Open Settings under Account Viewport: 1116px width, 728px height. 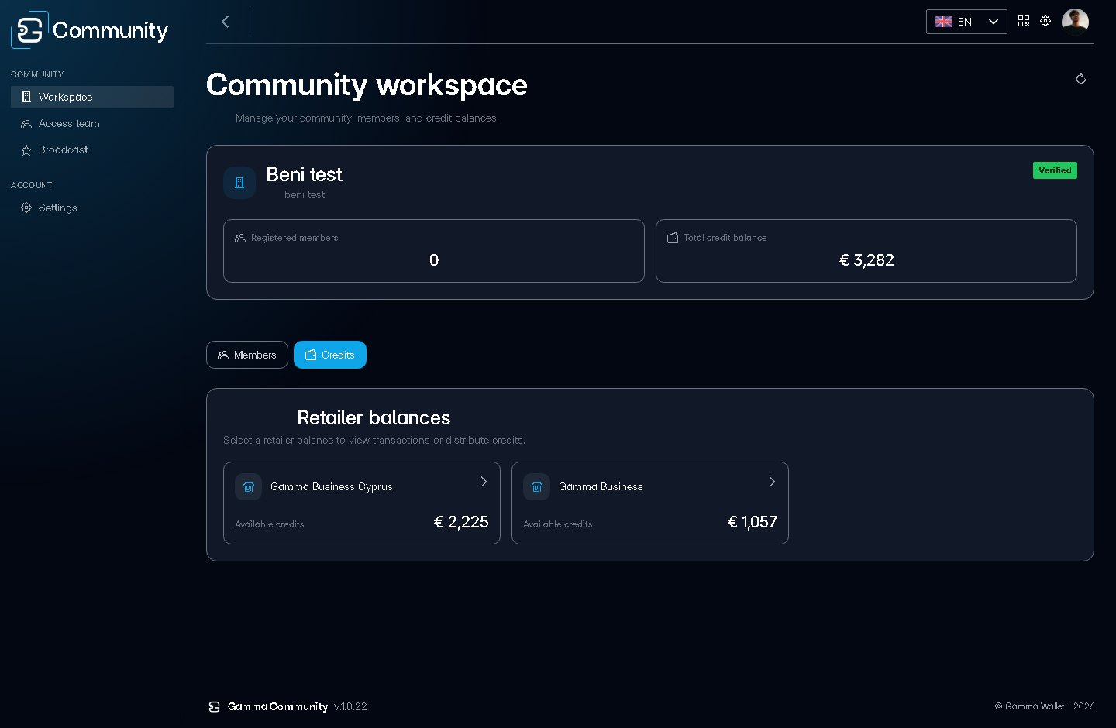tap(92, 208)
